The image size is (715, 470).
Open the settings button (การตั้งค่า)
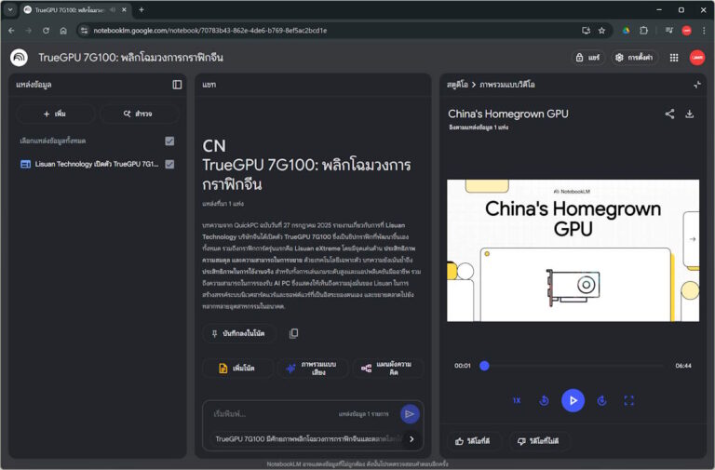click(x=634, y=58)
